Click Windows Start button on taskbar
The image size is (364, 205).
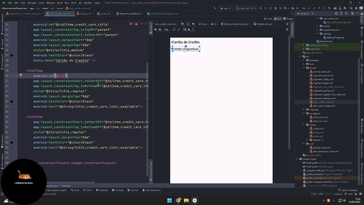pos(169,200)
